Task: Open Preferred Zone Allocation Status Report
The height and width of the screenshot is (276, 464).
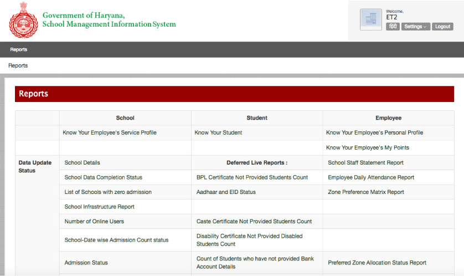Action: [377, 263]
